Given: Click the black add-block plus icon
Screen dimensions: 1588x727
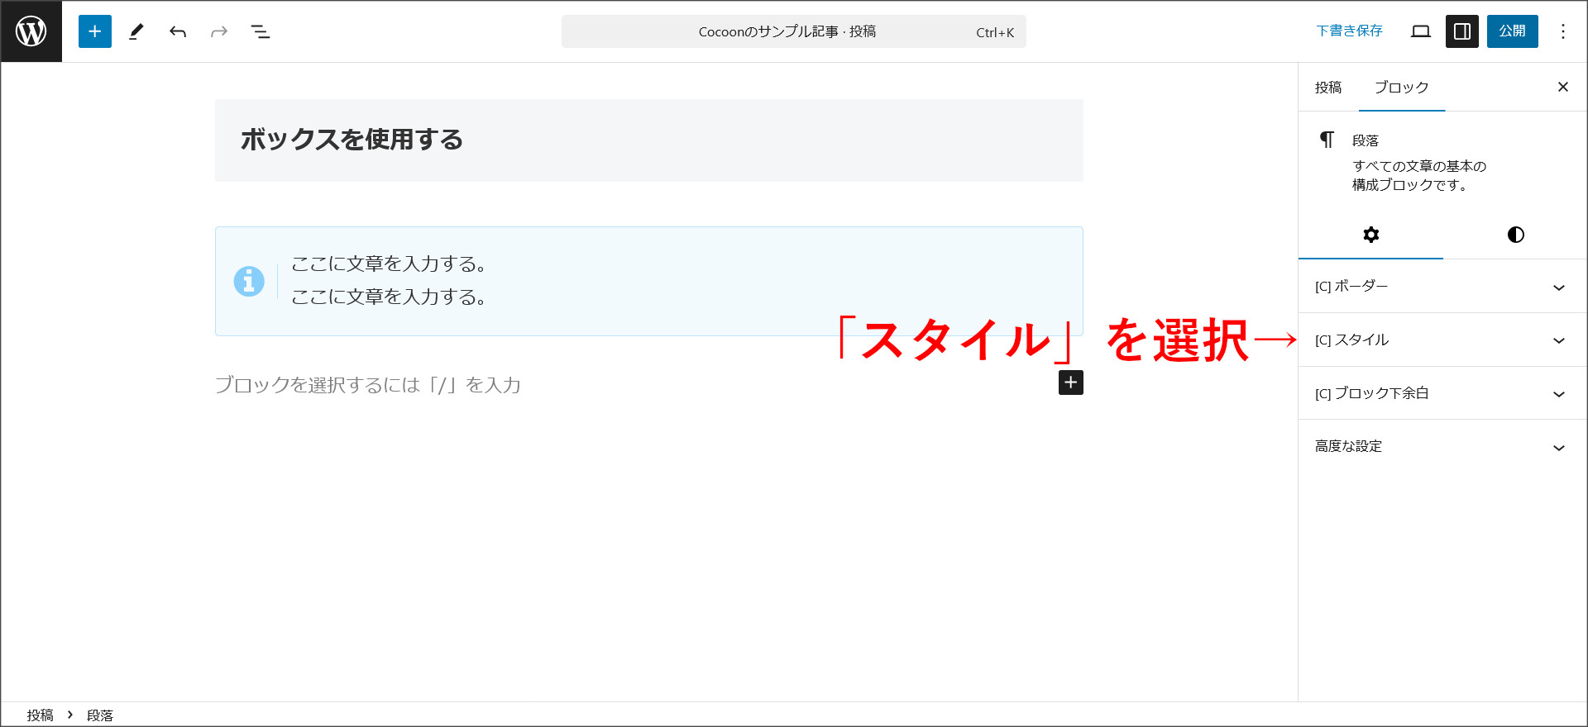Looking at the screenshot, I should [x=1070, y=383].
